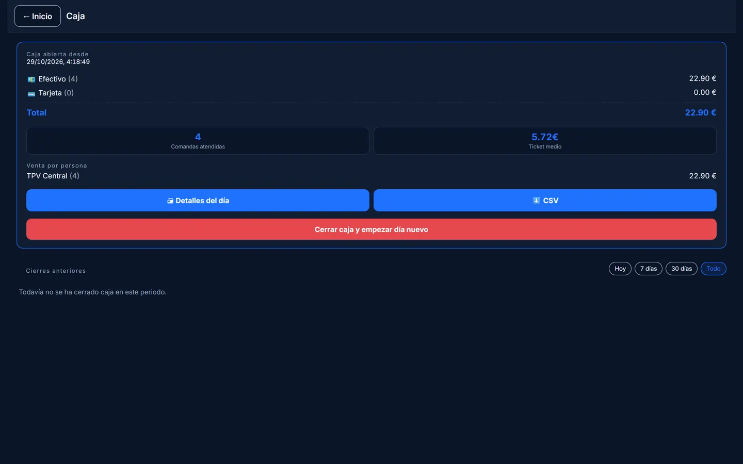The height and width of the screenshot is (464, 743).
Task: Click Cerrar caja y empezar día nuevo
Action: pos(372,229)
